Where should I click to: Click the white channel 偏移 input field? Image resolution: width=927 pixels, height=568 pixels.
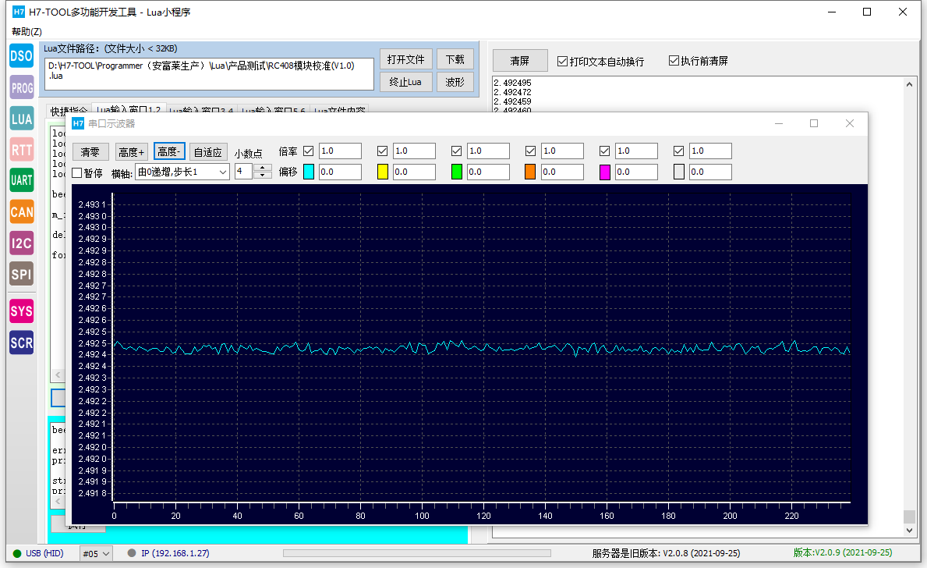(710, 172)
